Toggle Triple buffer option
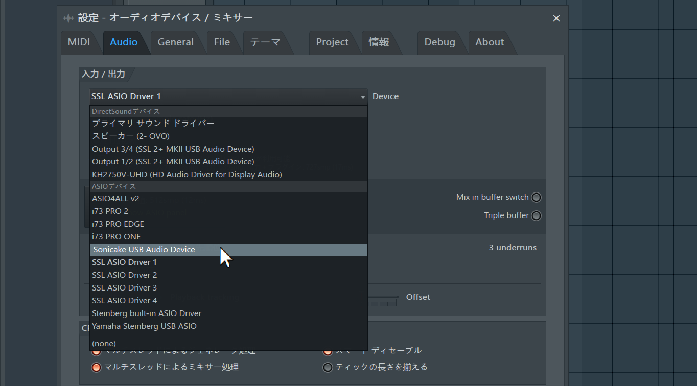The width and height of the screenshot is (697, 386). coord(536,215)
